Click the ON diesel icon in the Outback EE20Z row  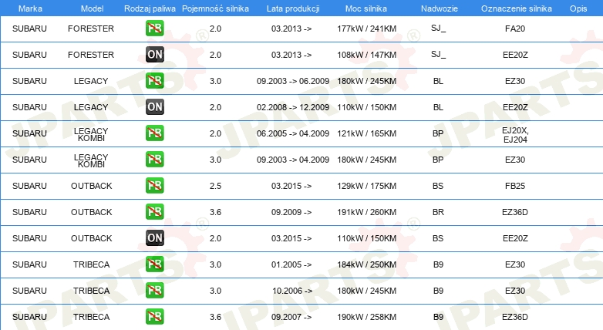pos(154,238)
